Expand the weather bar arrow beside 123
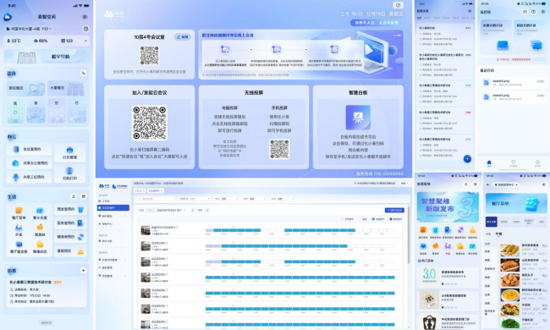This screenshot has height=330, width=550. pyautogui.click(x=85, y=41)
